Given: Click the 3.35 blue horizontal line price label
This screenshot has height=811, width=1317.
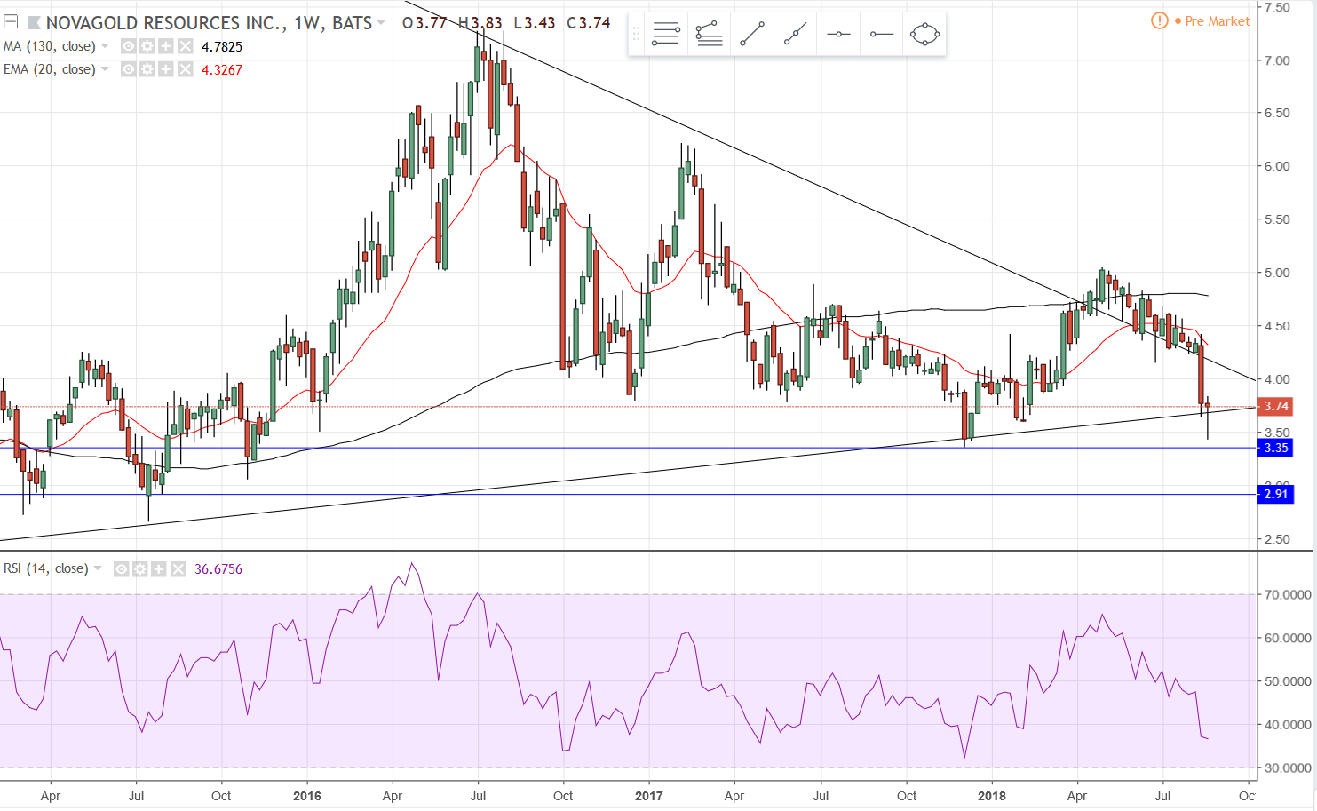Looking at the screenshot, I should [x=1276, y=448].
